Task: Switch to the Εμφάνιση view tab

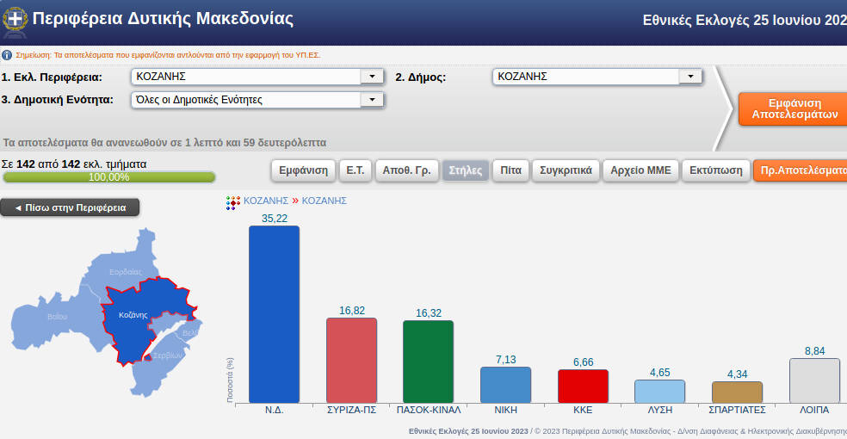Action: click(303, 170)
